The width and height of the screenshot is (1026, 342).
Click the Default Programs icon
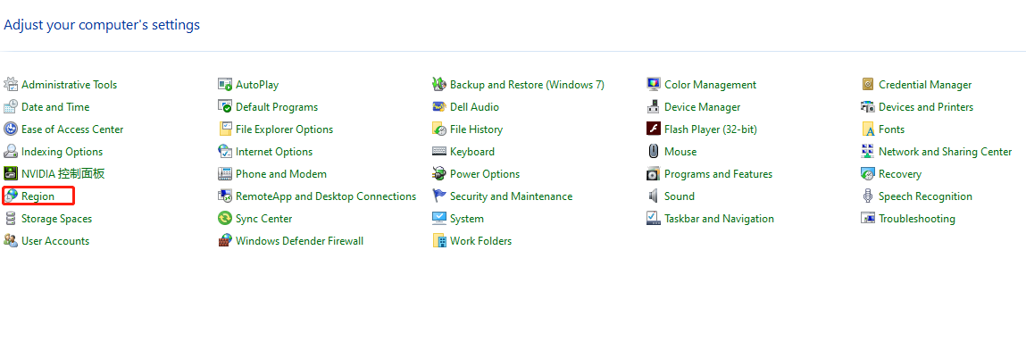(225, 106)
